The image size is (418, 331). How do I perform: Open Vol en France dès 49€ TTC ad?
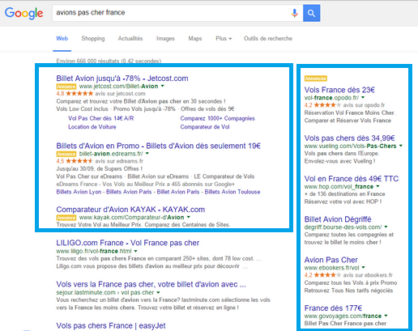[x=352, y=179]
